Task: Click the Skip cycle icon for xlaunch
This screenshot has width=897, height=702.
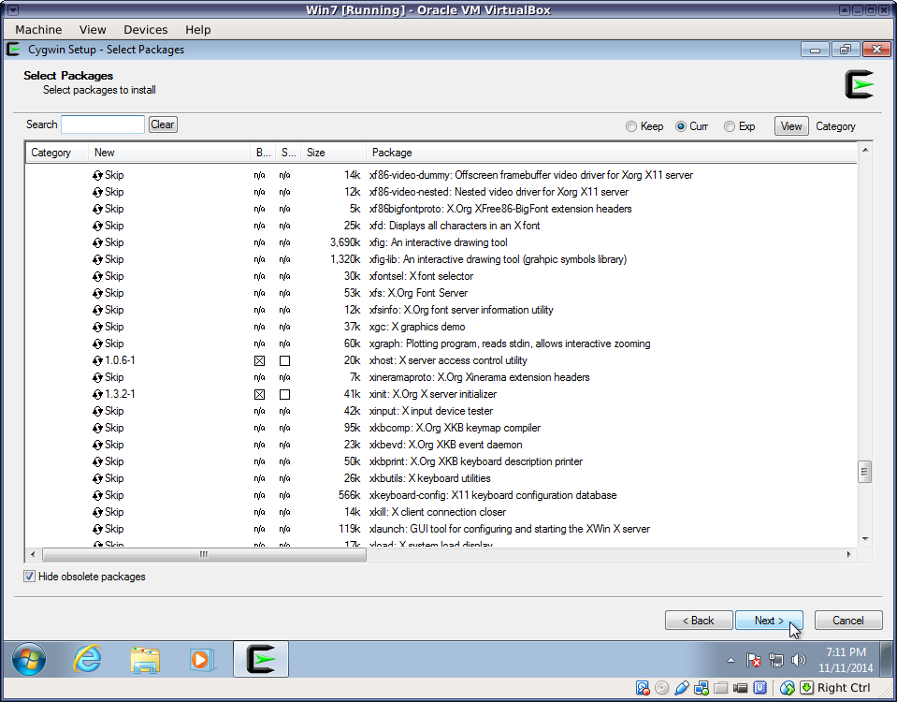Action: [97, 529]
